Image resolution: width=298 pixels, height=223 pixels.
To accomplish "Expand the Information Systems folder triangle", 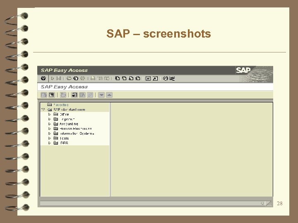I will point(49,133).
